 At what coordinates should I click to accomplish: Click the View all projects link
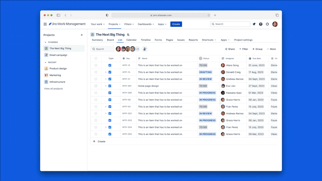coord(54,89)
